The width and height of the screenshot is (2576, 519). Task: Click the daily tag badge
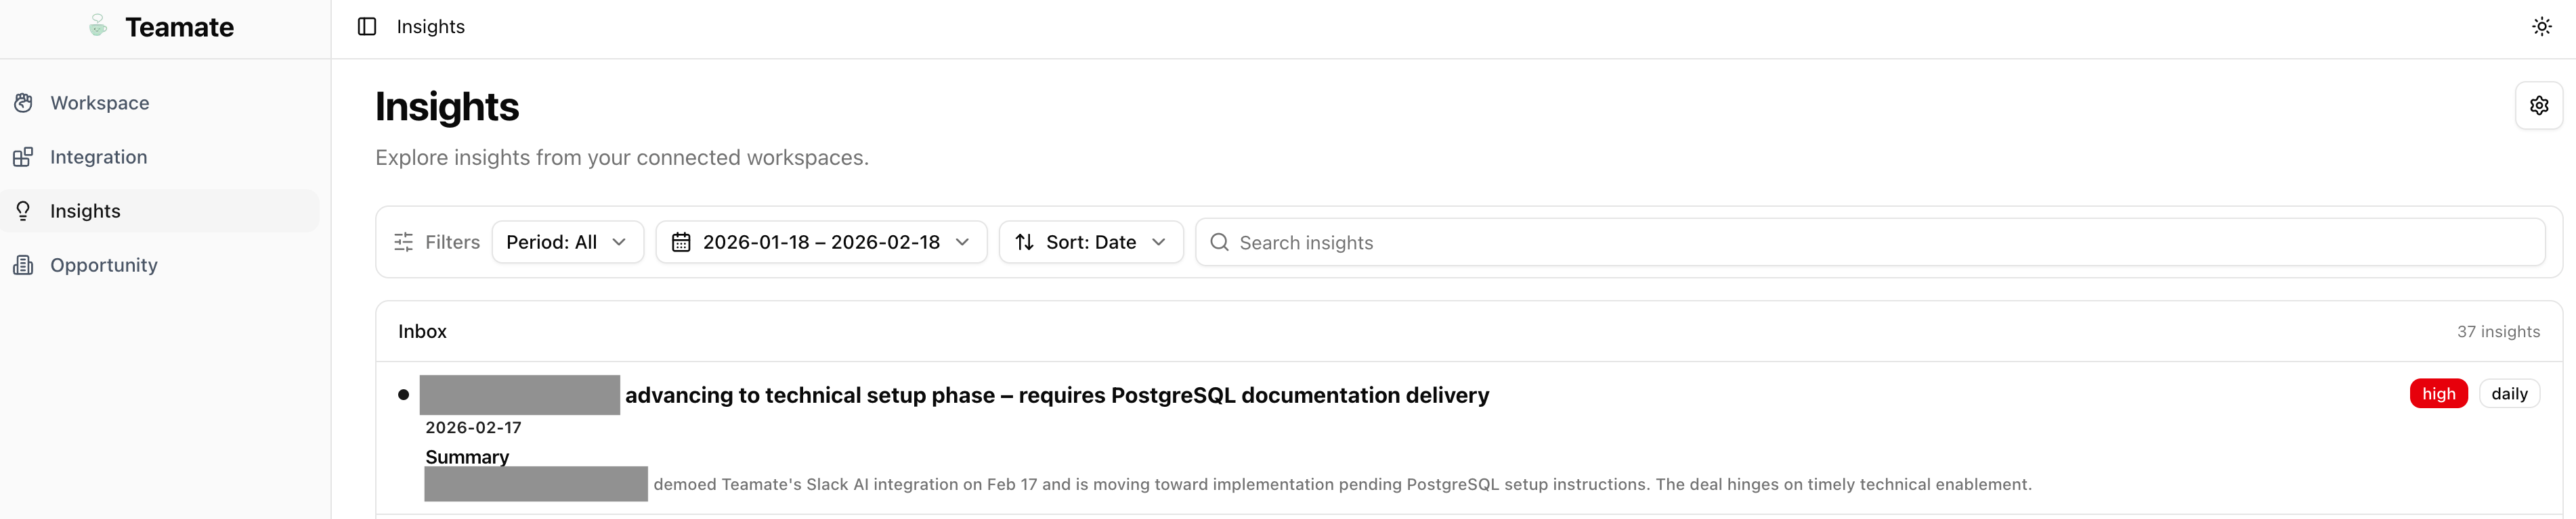point(2509,394)
